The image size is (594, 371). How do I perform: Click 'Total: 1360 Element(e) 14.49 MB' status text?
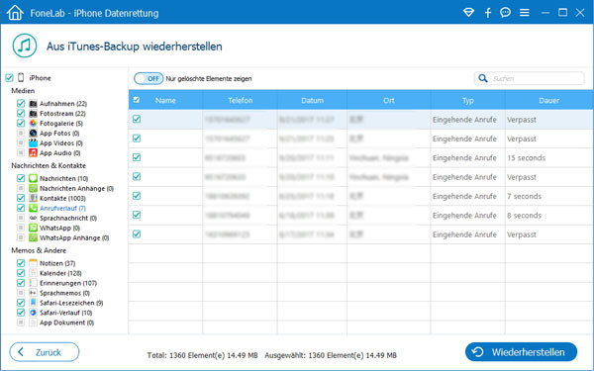click(202, 355)
